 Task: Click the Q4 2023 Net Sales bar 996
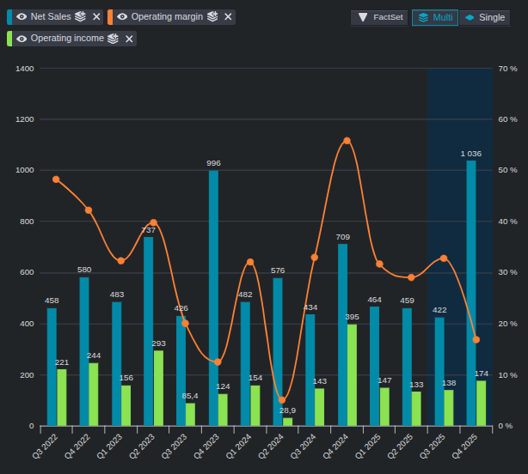click(x=213, y=298)
